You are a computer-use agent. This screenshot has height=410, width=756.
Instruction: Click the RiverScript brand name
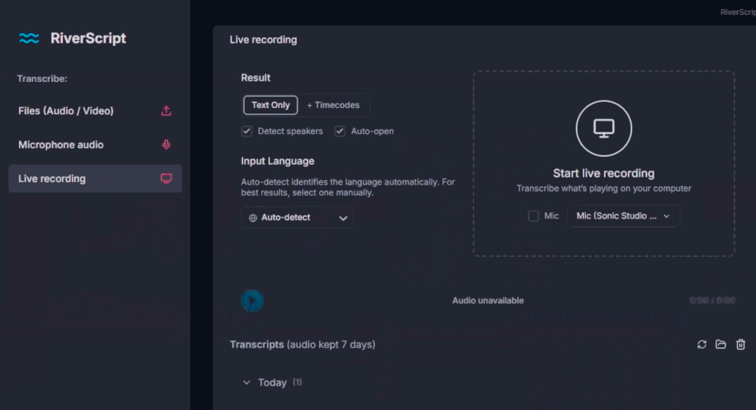88,38
